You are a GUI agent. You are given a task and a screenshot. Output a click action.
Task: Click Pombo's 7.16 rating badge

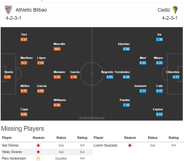(x=126, y=105)
